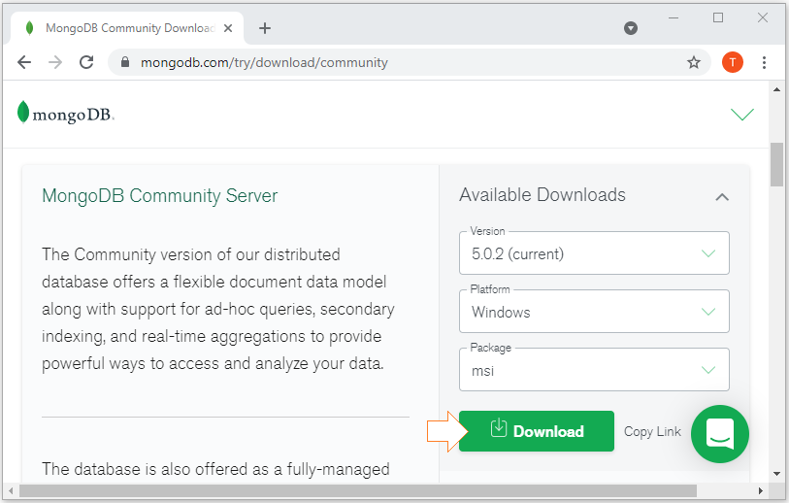
Task: Click the text 'The database is also offered'
Action: coord(215,469)
